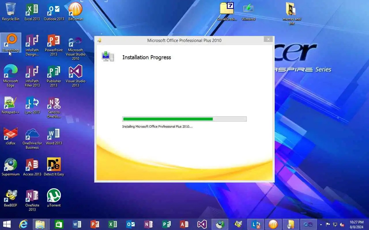Click the Office installer title bar icon

pyautogui.click(x=99, y=40)
